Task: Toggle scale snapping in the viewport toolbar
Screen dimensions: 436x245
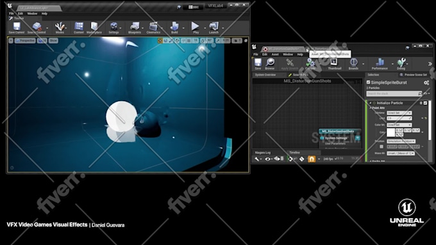Action: tap(219, 41)
